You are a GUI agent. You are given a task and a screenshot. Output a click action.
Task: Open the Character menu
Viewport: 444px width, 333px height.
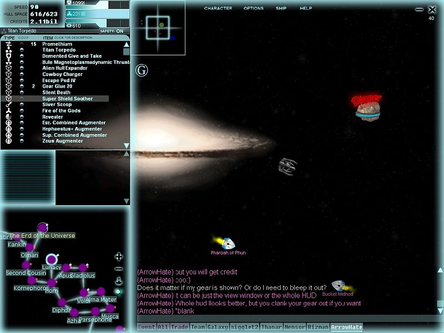pyautogui.click(x=218, y=9)
